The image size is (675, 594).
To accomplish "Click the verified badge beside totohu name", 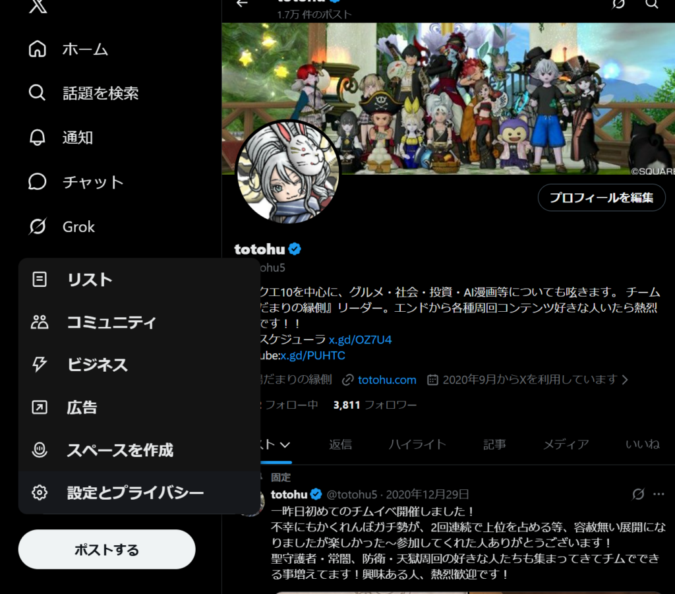I will [x=295, y=249].
